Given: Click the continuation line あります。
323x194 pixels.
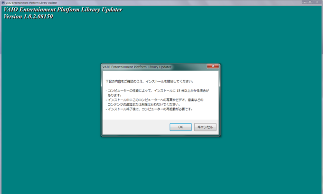Looking at the screenshot, I should (114, 95).
